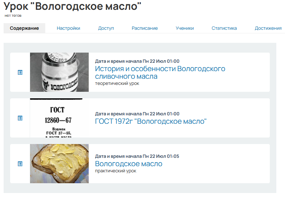The width and height of the screenshot is (285, 197).
Task: Click the 'нет тегов' label under title
Action: 13,16
